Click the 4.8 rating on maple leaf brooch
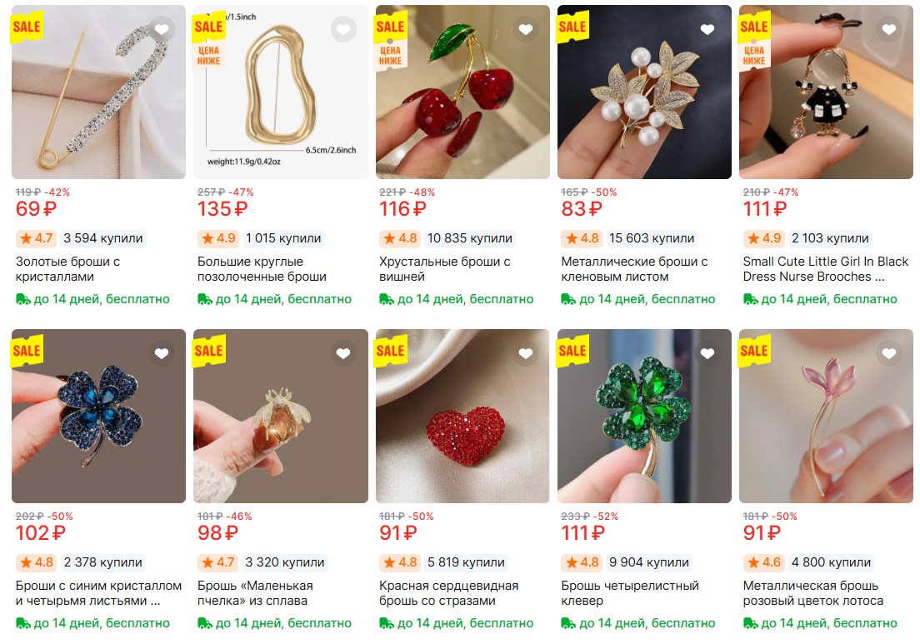Screen dimensions: 920x644 point(582,238)
